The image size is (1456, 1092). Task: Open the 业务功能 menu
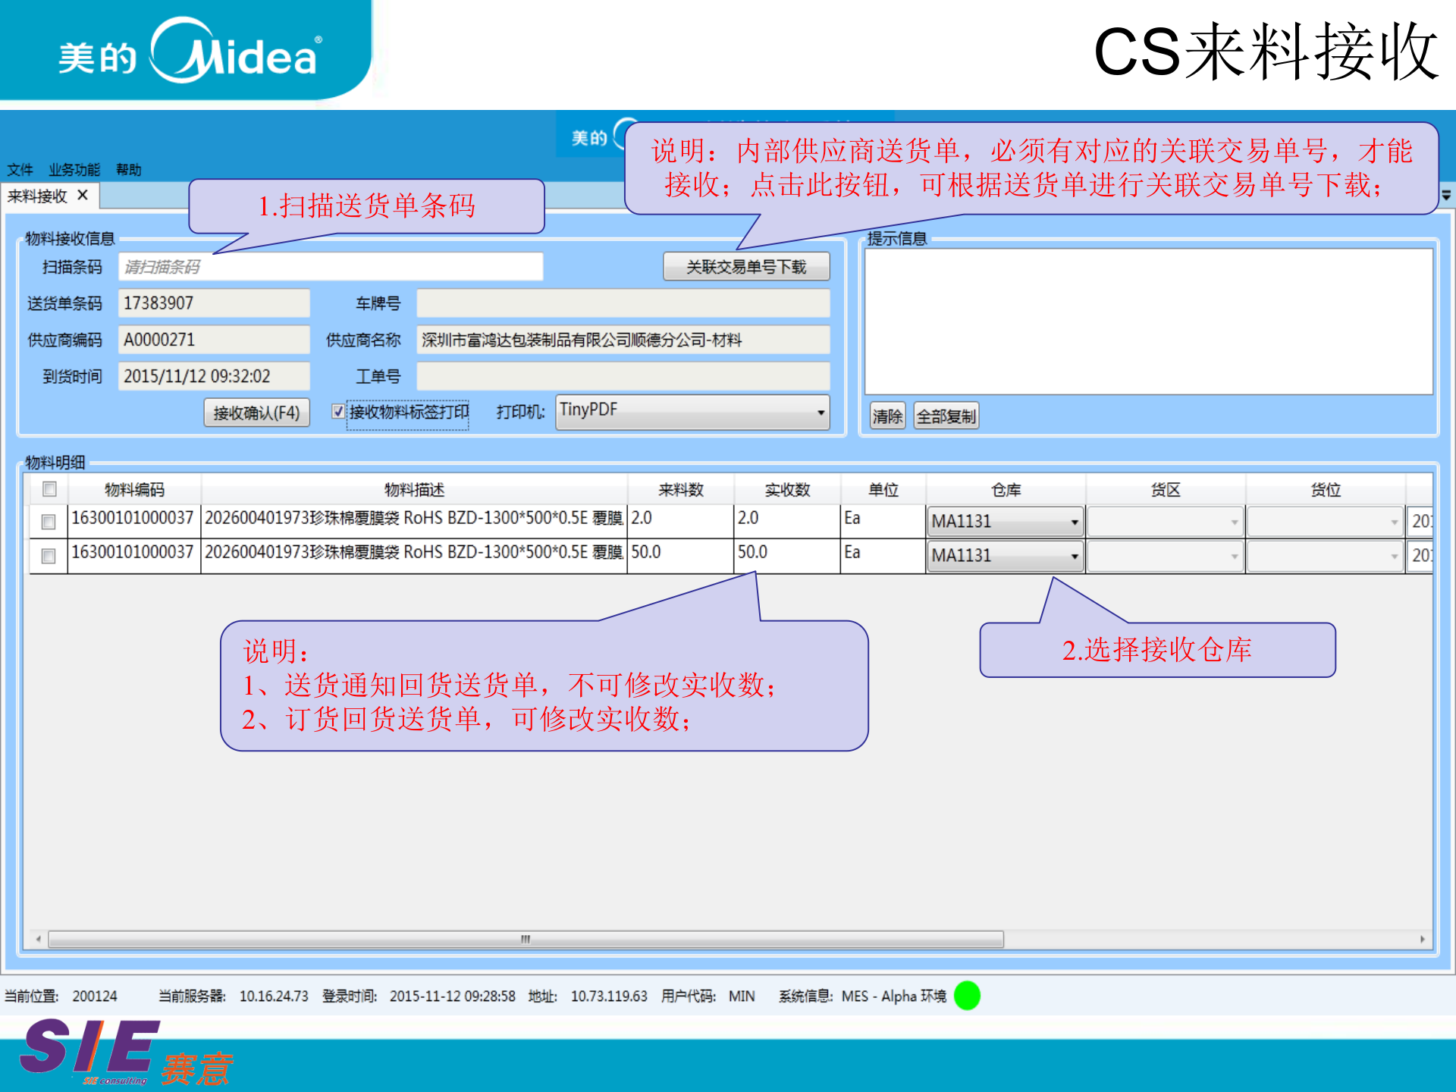pyautogui.click(x=74, y=169)
